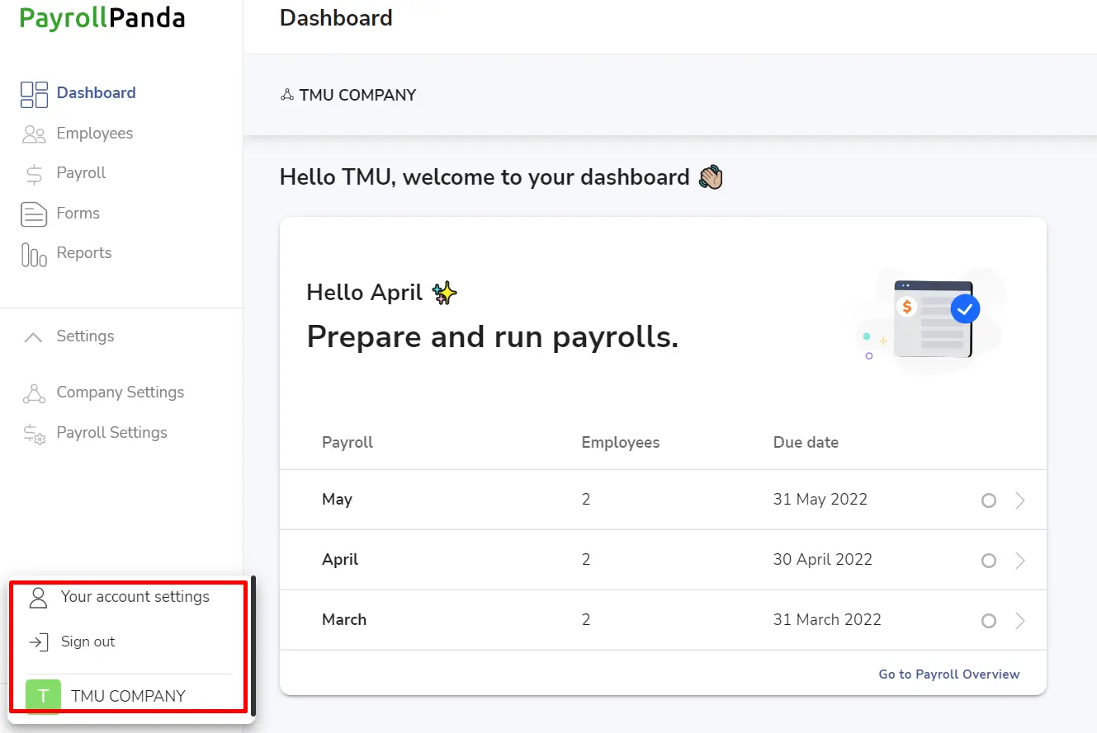Open Employees via the people icon
Image resolution: width=1097 pixels, height=733 pixels.
(x=34, y=134)
